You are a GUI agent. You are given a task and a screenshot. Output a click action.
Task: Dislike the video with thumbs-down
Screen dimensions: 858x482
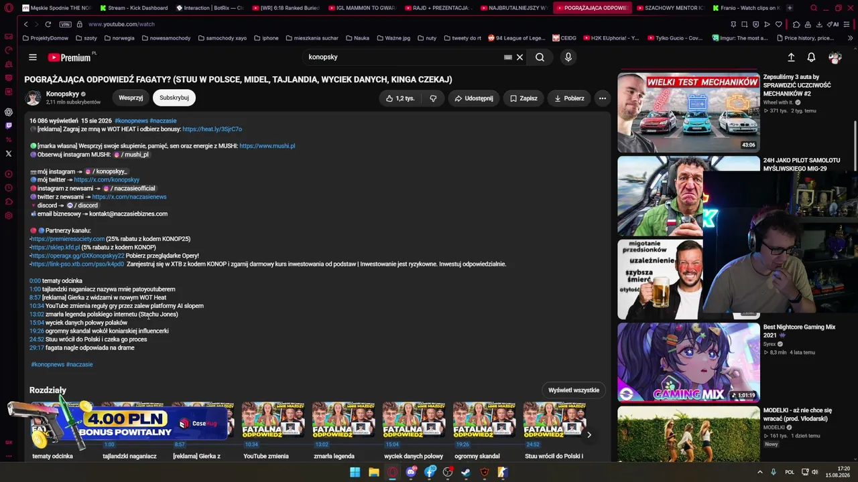coord(433,98)
